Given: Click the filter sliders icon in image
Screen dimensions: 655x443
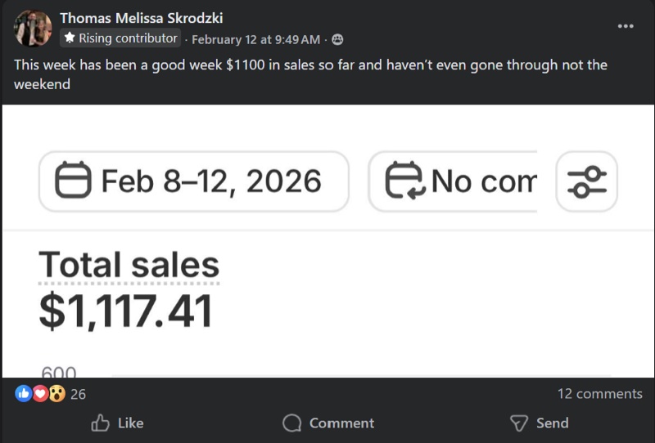Looking at the screenshot, I should 586,181.
